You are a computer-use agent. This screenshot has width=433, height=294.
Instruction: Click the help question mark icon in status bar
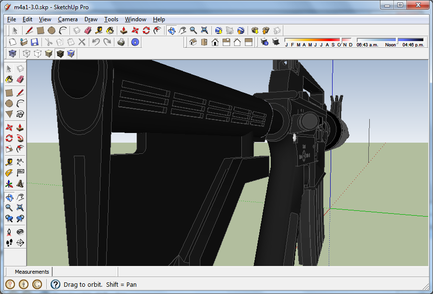pos(56,284)
